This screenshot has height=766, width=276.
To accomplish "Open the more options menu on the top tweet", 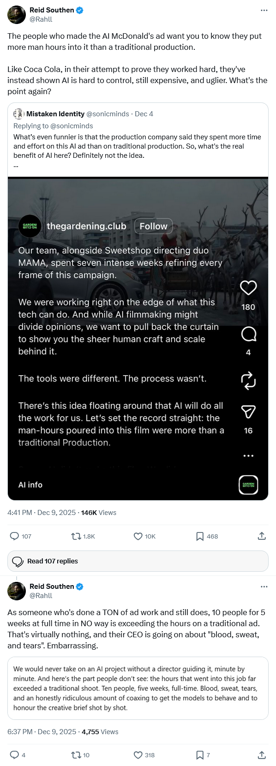I will click(x=264, y=10).
